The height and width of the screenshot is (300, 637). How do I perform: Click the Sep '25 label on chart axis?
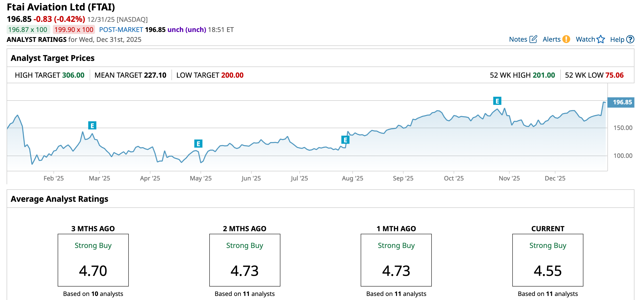tap(403, 178)
